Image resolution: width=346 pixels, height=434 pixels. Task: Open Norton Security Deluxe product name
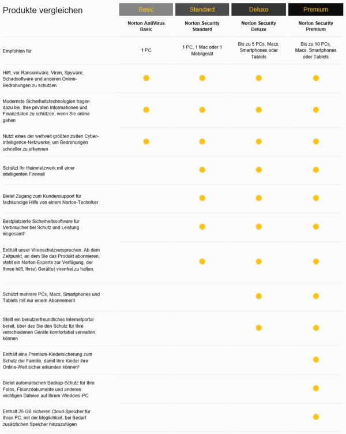click(258, 26)
